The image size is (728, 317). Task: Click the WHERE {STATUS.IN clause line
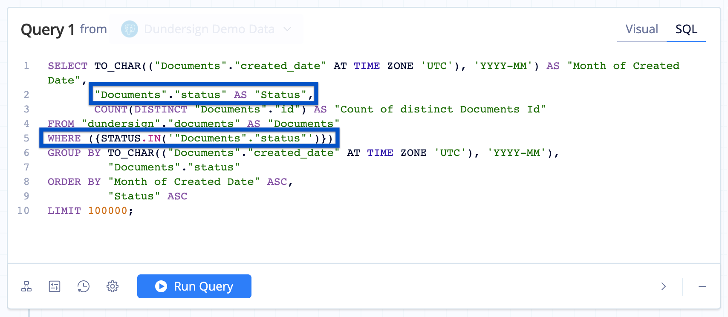click(x=190, y=138)
